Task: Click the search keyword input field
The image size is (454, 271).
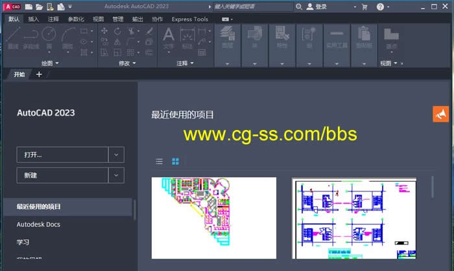Action: point(252,6)
